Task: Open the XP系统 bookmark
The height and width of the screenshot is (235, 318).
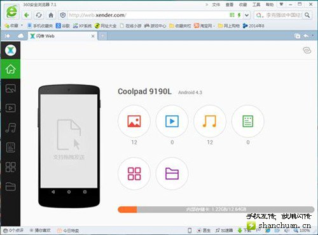Action: coord(82,26)
